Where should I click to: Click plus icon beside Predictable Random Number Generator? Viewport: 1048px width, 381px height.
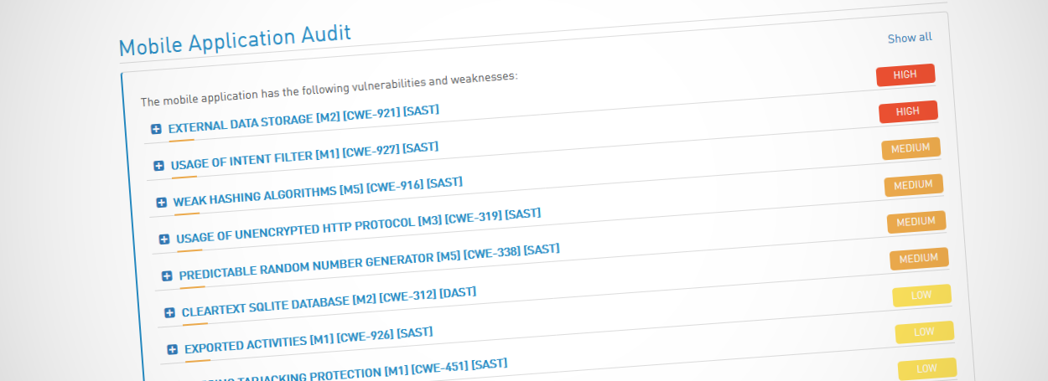point(167,275)
